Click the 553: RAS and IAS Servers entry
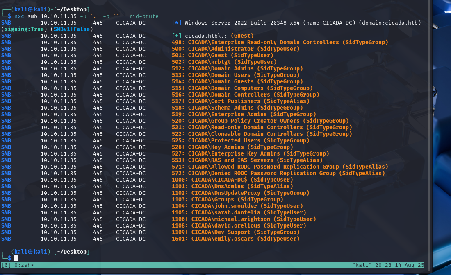The image size is (451, 275). [247, 160]
